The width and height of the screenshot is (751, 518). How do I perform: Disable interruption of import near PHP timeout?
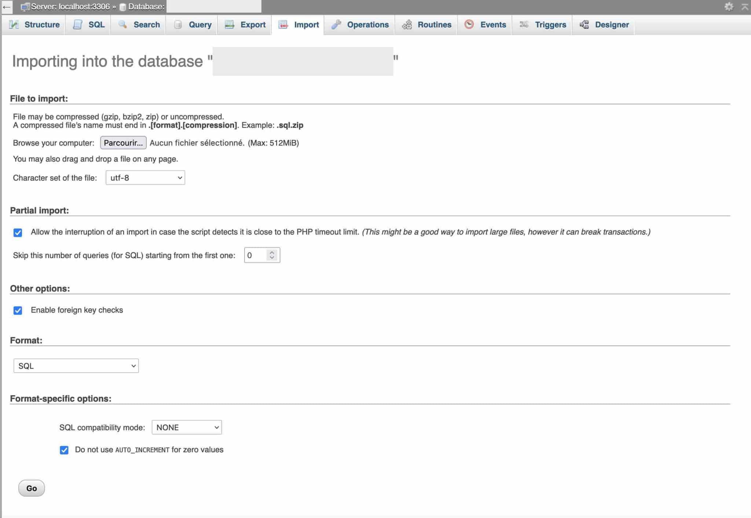18,232
